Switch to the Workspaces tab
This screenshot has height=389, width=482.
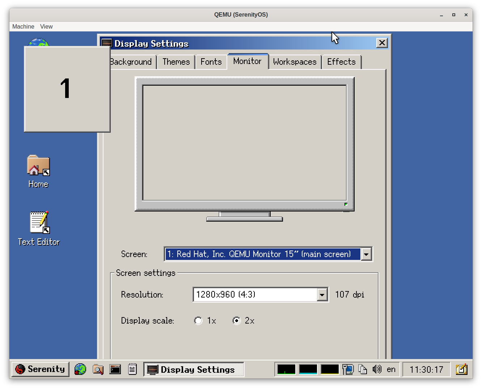(x=295, y=62)
